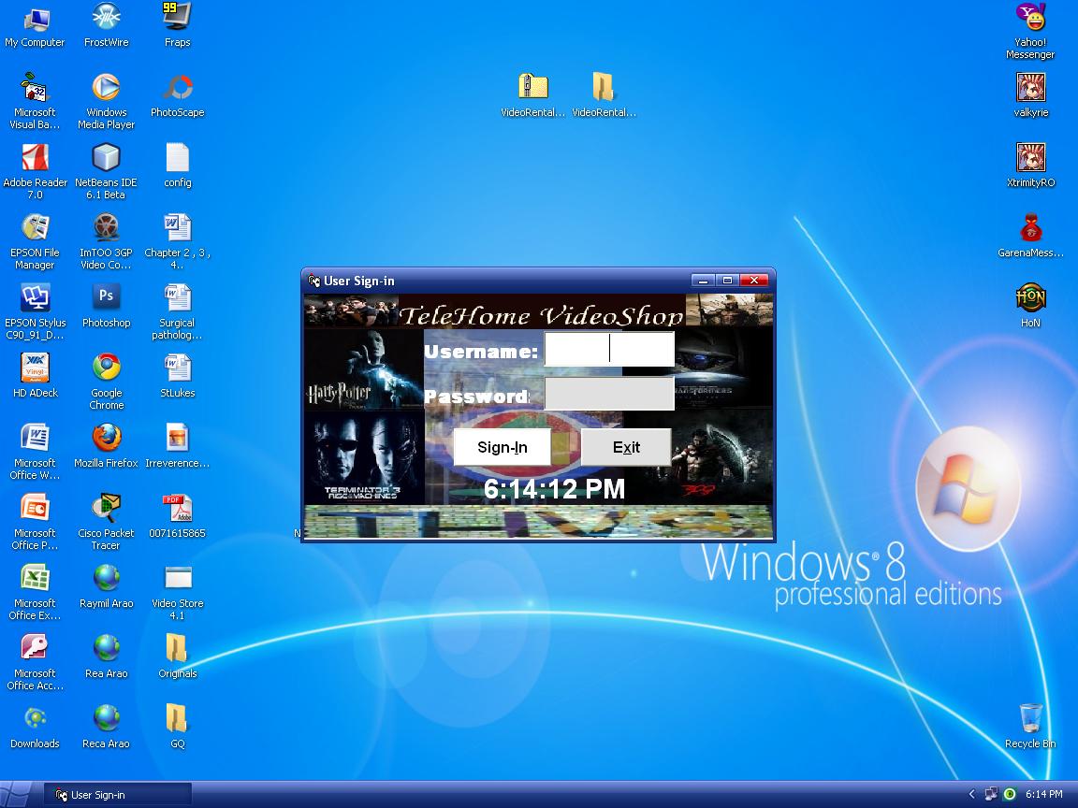1078x808 pixels.
Task: Select the StLukes document icon
Action: pyautogui.click(x=178, y=376)
